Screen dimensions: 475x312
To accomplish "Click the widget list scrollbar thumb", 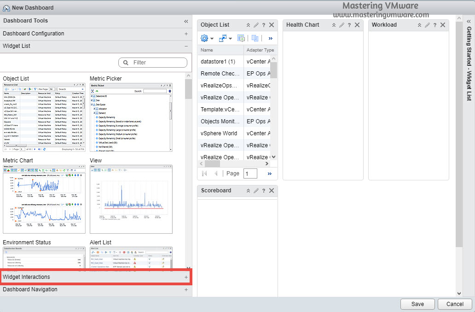I will tap(188, 89).
